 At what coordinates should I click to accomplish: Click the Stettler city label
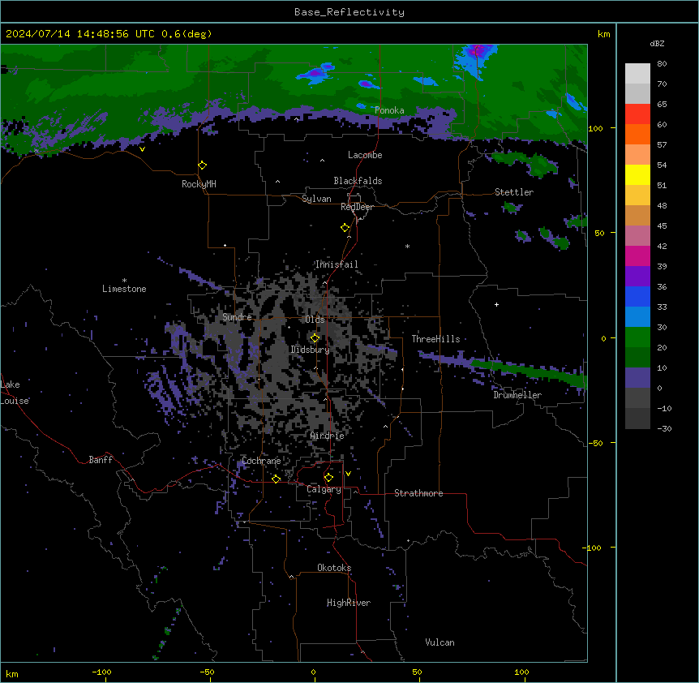(514, 192)
